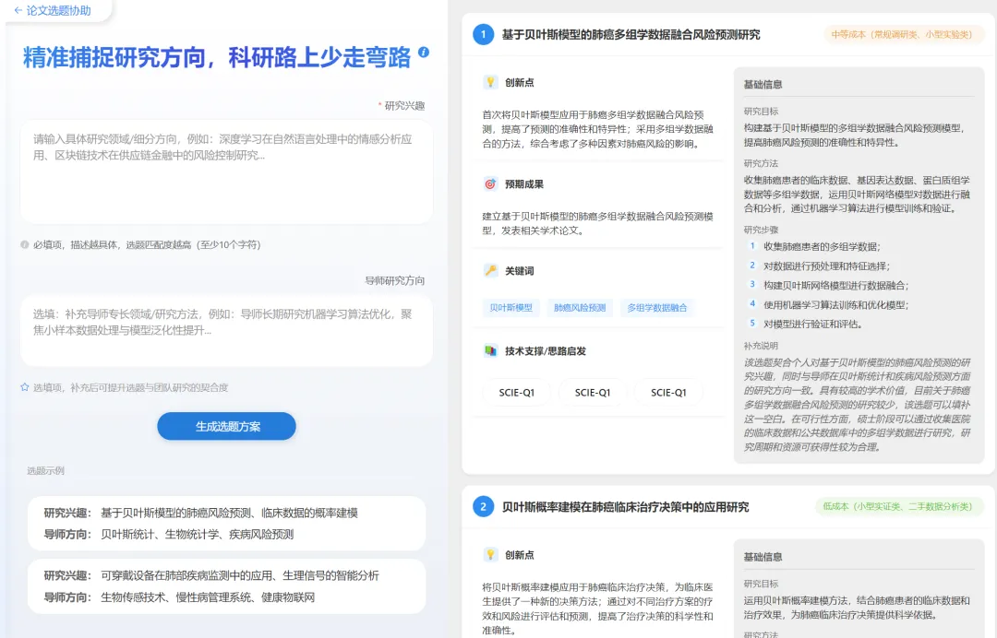Image resolution: width=997 pixels, height=638 pixels.
Task: Click the star icon beside 选填项 hint
Action: (x=25, y=387)
